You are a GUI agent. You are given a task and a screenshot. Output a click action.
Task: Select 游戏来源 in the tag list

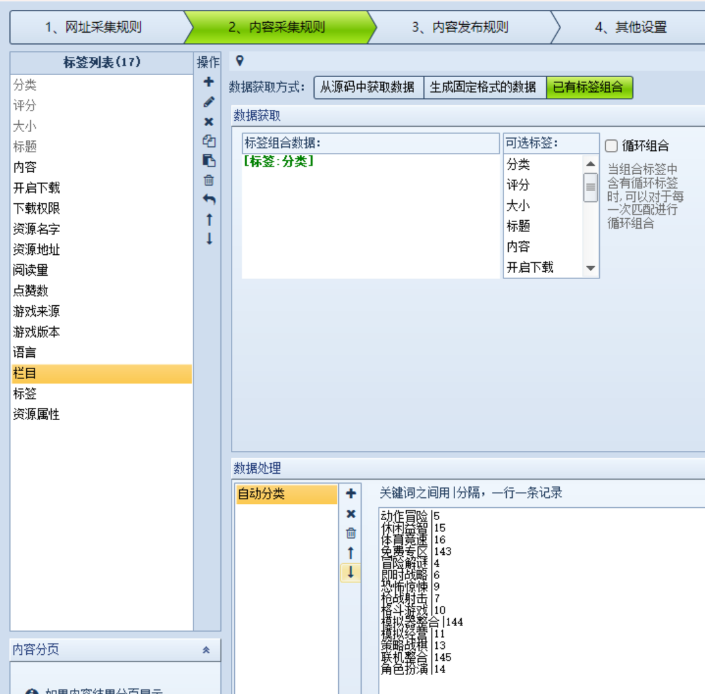tap(101, 311)
